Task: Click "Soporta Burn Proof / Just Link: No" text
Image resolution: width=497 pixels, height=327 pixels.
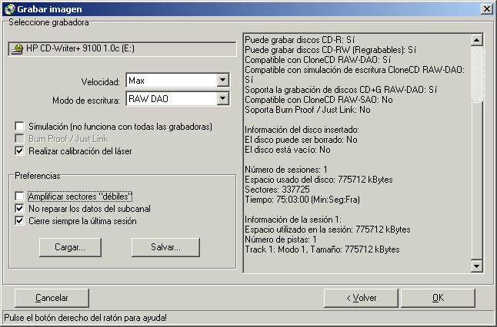Action: [308, 110]
